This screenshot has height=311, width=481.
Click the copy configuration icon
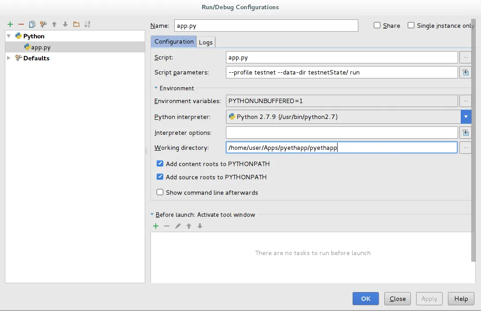(x=32, y=25)
